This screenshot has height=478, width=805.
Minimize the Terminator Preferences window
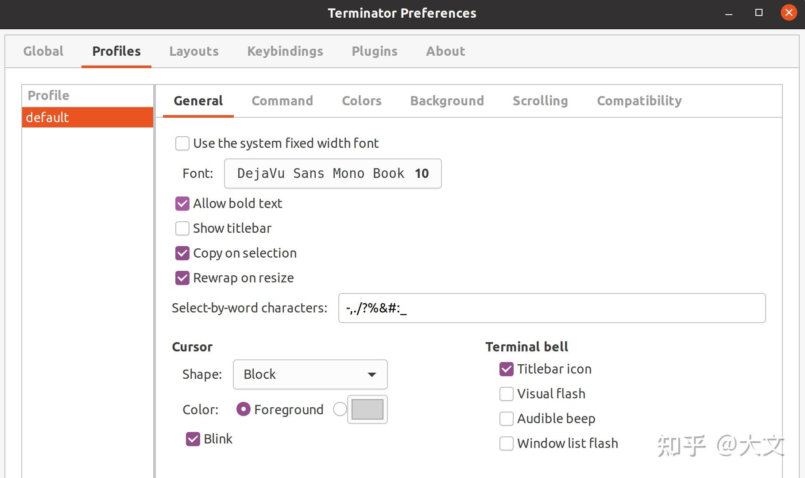pos(729,13)
